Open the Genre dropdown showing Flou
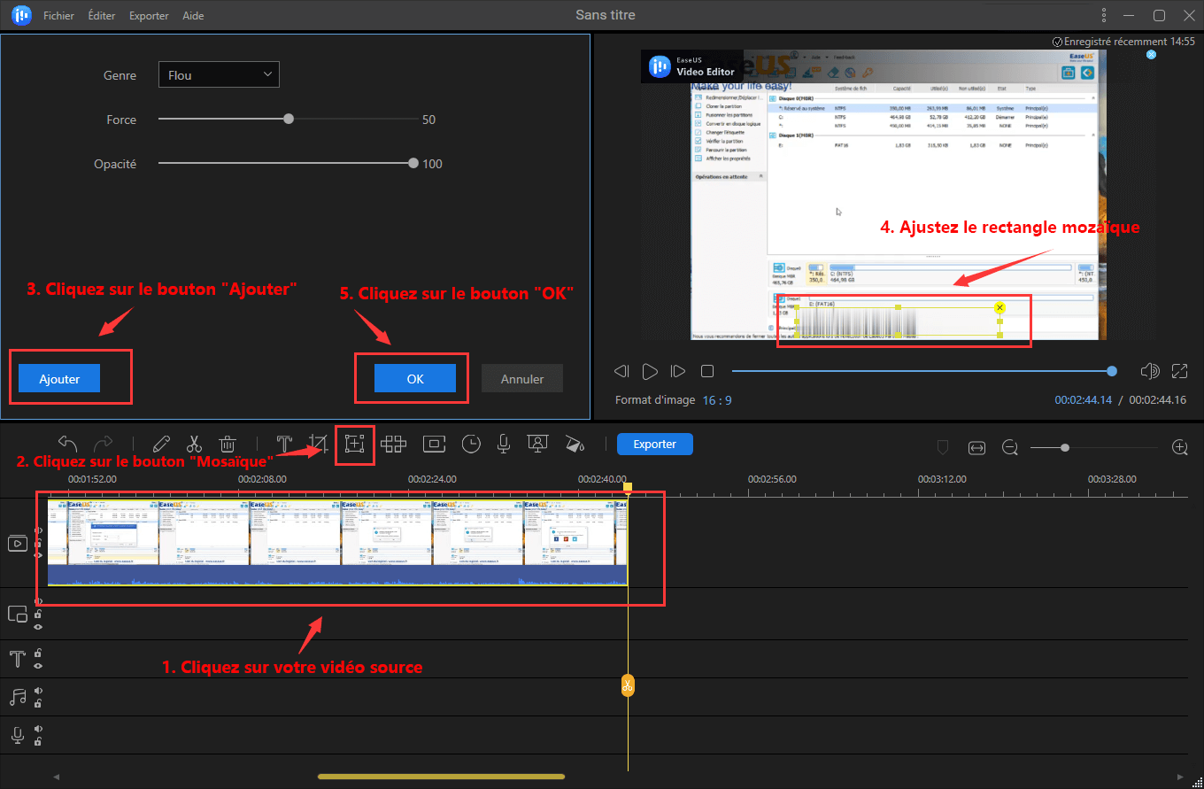1204x789 pixels. [219, 75]
